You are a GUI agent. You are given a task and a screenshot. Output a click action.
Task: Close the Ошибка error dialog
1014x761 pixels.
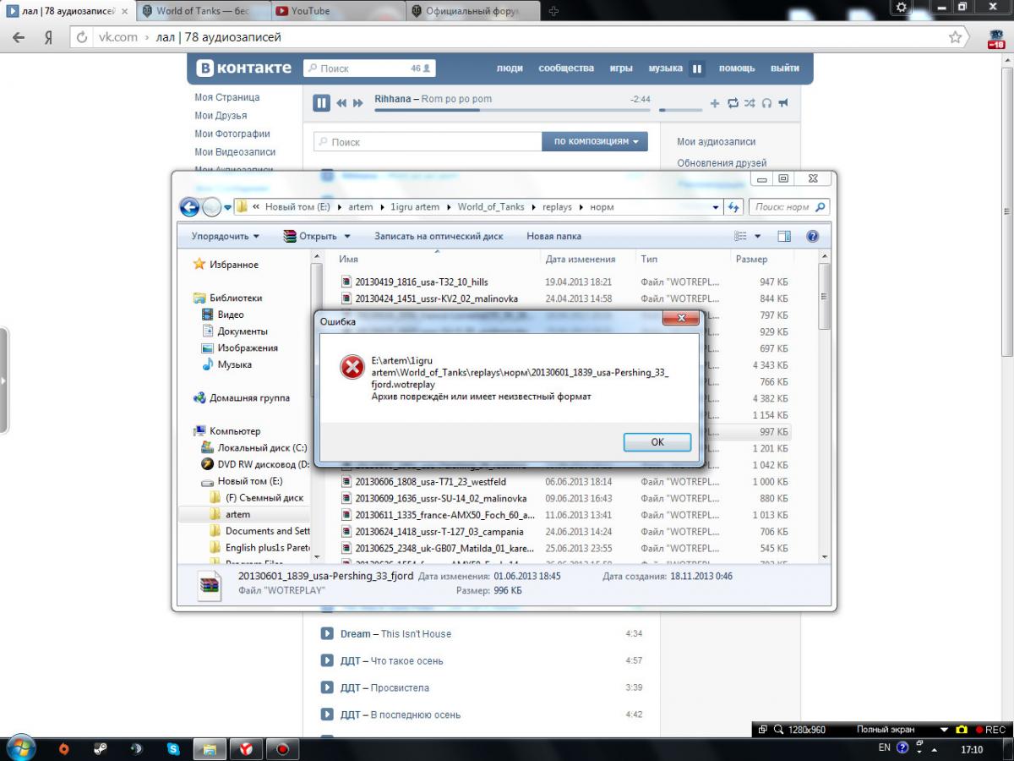pos(679,319)
